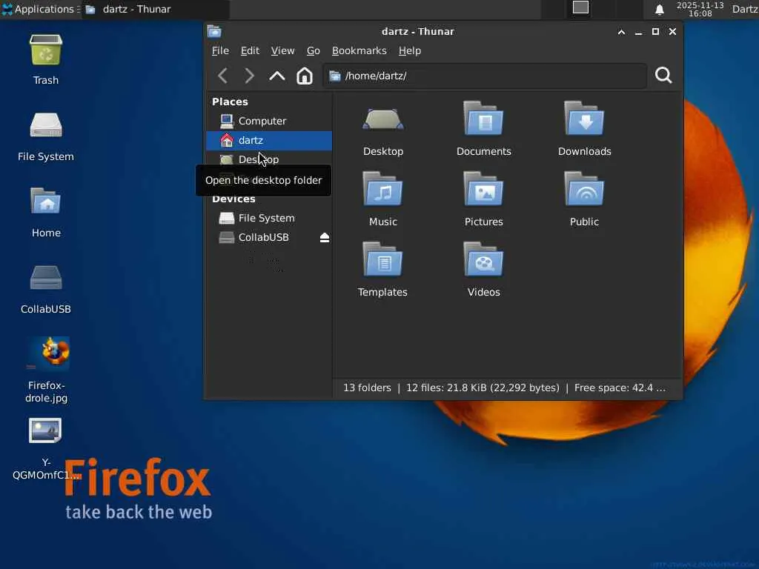Open the Help menu
759x569 pixels.
tap(409, 51)
